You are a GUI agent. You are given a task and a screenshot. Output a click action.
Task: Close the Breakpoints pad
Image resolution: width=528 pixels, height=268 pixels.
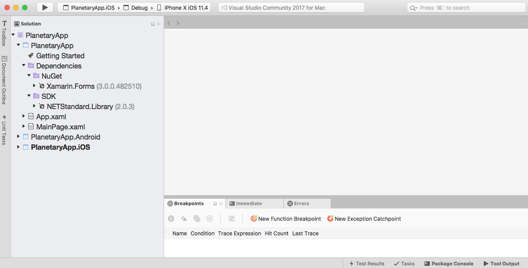221,204
